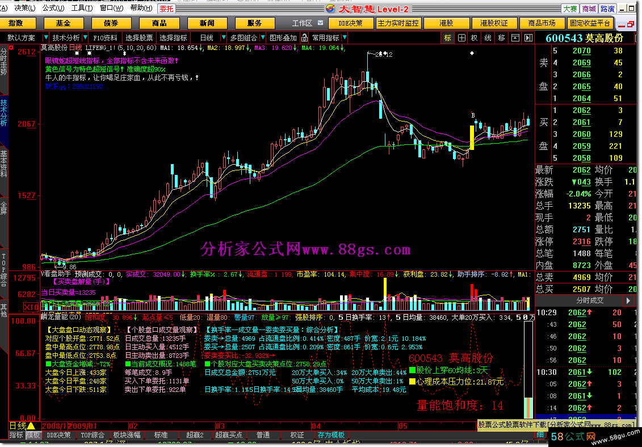The image size is (642, 447).
Task: Click the X10 volume scale icon
Action: [x=31, y=307]
